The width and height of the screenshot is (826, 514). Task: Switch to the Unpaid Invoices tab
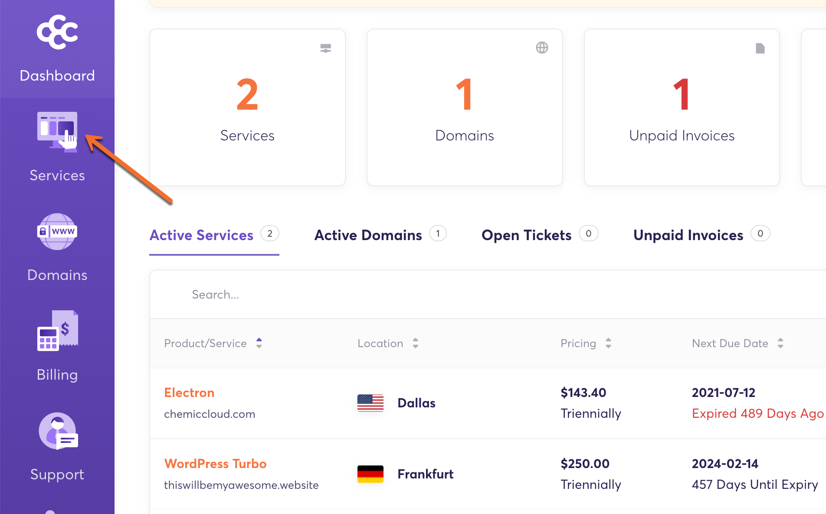(x=688, y=235)
